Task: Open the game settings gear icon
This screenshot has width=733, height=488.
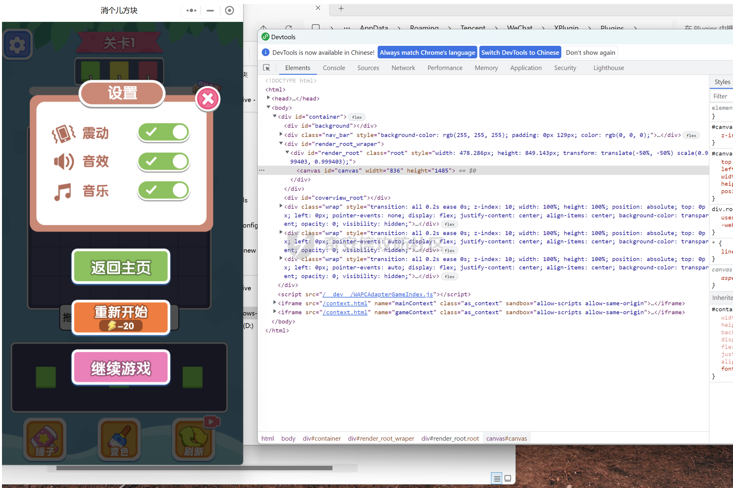Action: pyautogui.click(x=17, y=44)
